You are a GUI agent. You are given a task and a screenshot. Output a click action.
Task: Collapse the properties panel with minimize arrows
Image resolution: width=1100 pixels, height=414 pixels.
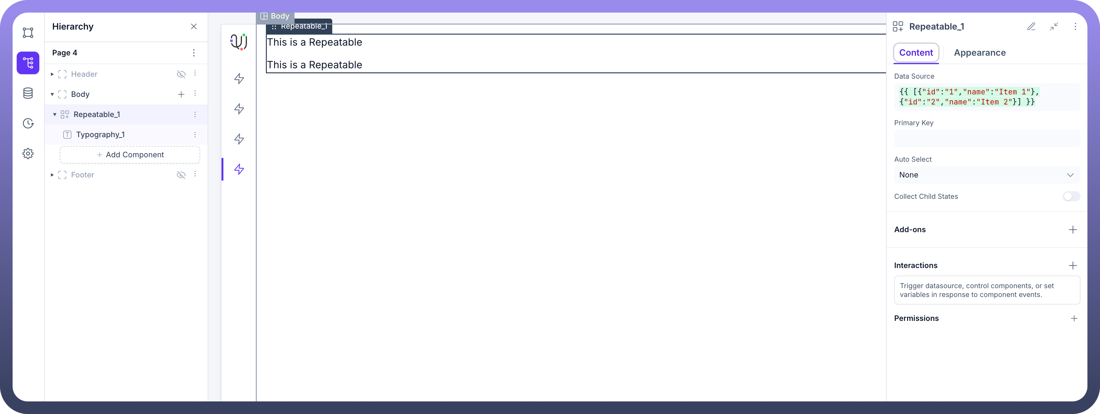point(1054,26)
